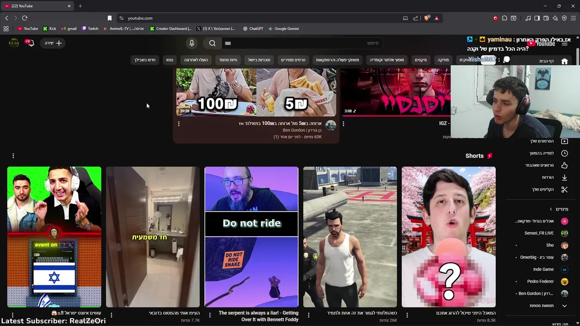
Task: Reload the page
Action: coord(25,18)
